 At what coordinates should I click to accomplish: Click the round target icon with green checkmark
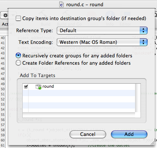click(x=38, y=87)
